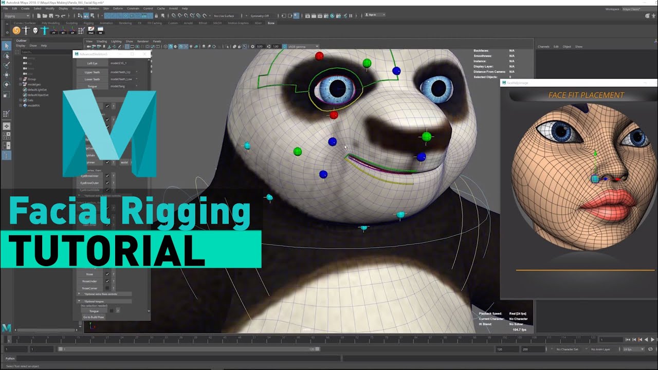This screenshot has height=370, width=658.
Task: Open the No Live Surface dropdown
Action: (227, 16)
